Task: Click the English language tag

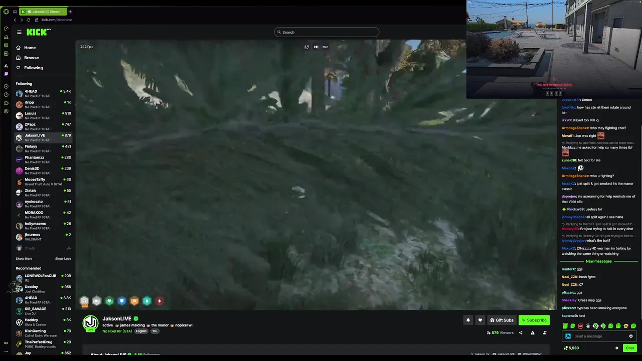Action: 141,331
